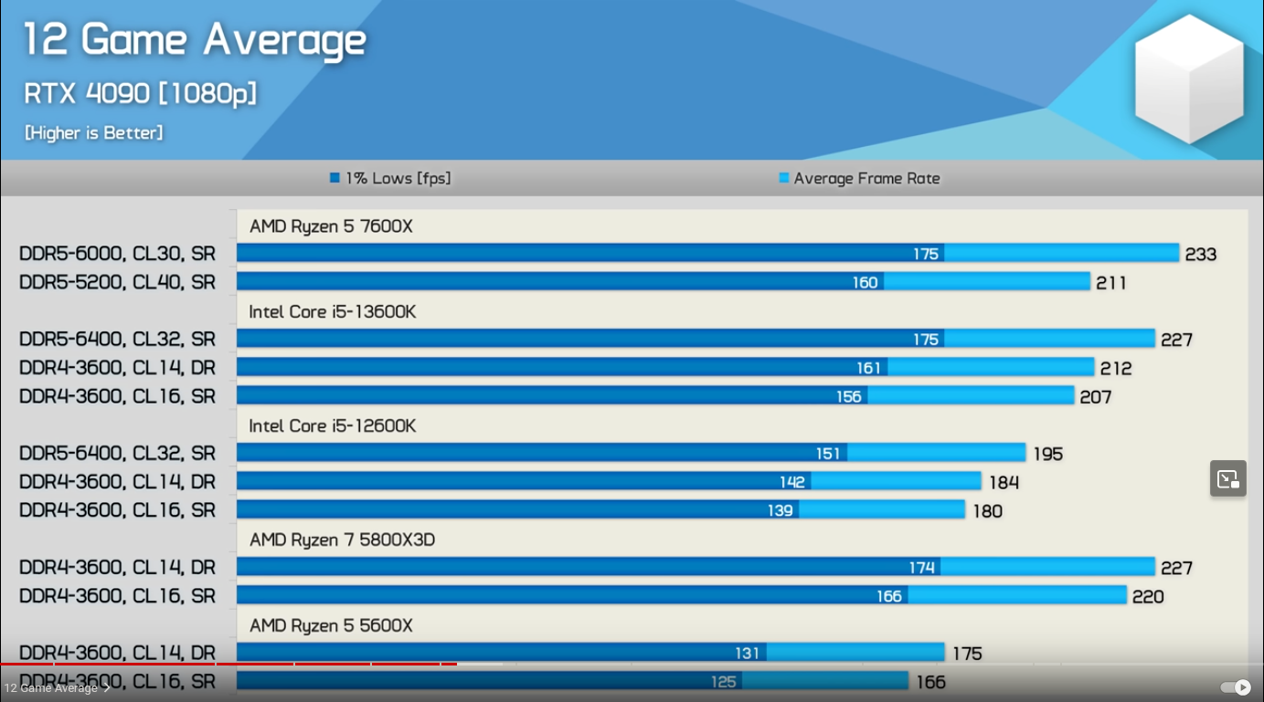Viewport: 1264px width, 702px height.
Task: Click the average value 184
Action: [1004, 483]
